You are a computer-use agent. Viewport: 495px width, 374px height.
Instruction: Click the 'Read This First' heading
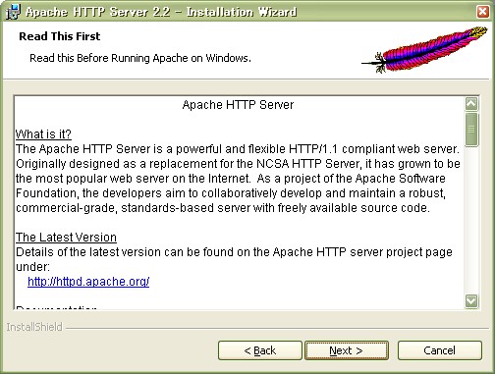[x=60, y=36]
